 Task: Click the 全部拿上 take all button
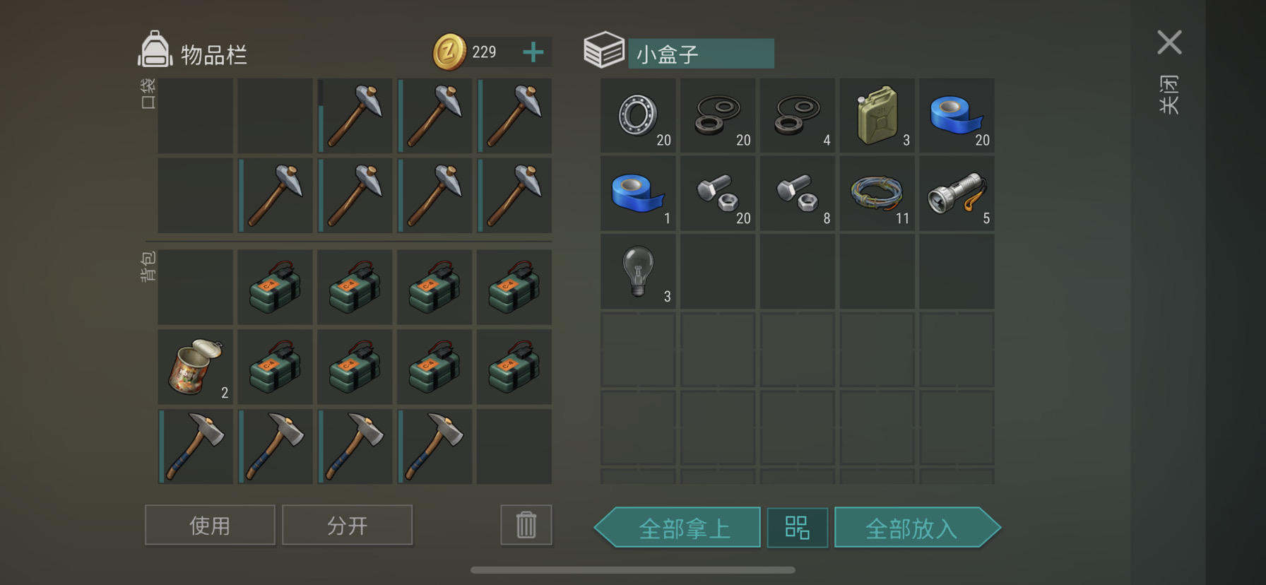678,527
